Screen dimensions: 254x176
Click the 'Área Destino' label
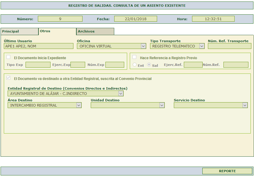tap(20, 100)
